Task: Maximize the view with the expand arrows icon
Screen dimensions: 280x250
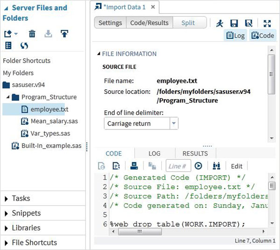Action: pyautogui.click(x=267, y=23)
